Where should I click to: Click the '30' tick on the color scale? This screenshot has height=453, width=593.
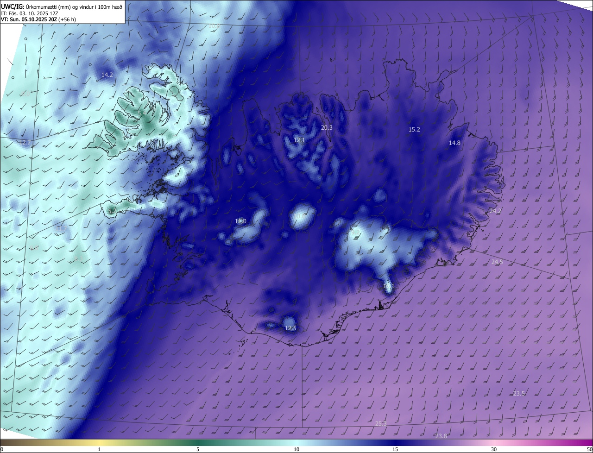(494, 450)
